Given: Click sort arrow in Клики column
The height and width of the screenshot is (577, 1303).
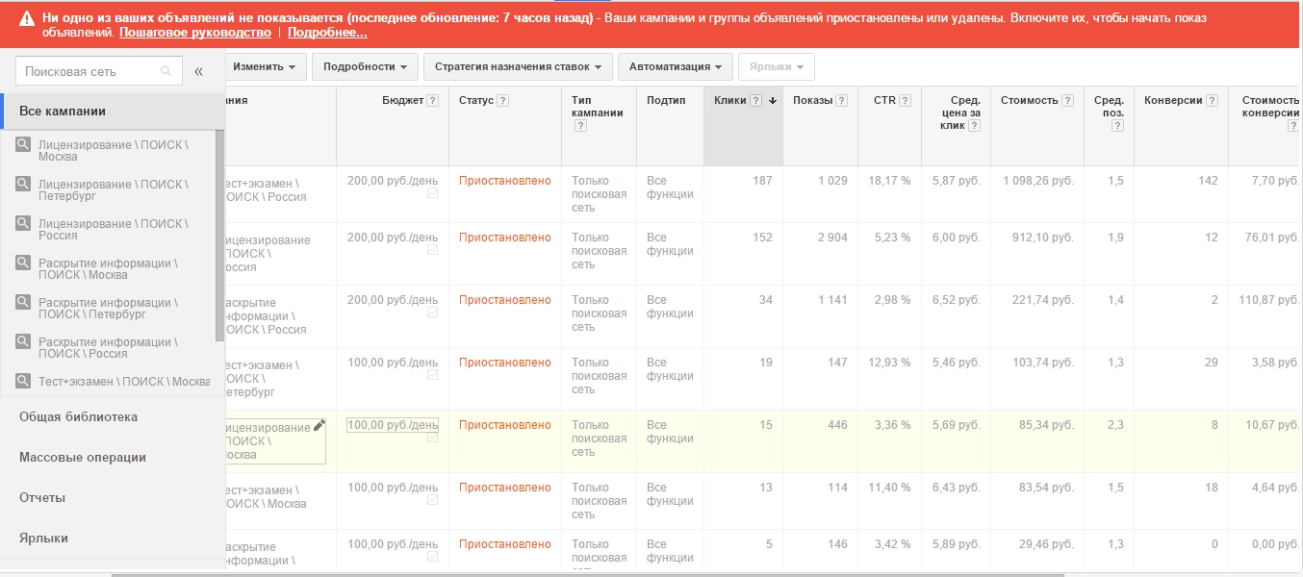Looking at the screenshot, I should [x=772, y=101].
